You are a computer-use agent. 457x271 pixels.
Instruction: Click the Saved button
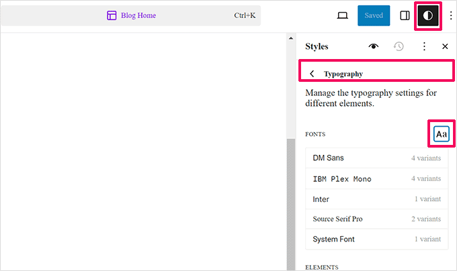click(374, 15)
